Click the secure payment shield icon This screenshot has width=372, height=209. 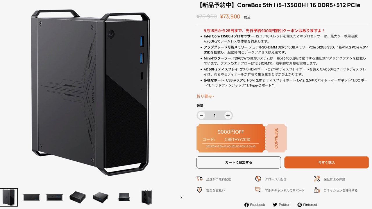click(x=199, y=190)
